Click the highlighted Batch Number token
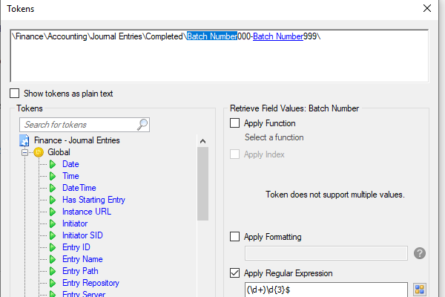This screenshot has height=297, width=445. tap(212, 36)
